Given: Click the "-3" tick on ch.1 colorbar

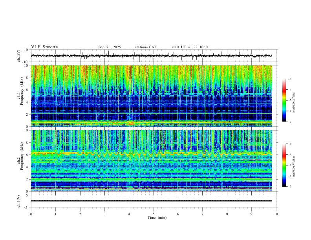Looking at the screenshot, I should 290,79.
